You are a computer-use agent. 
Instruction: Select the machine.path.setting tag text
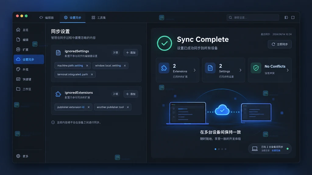pos(70,66)
